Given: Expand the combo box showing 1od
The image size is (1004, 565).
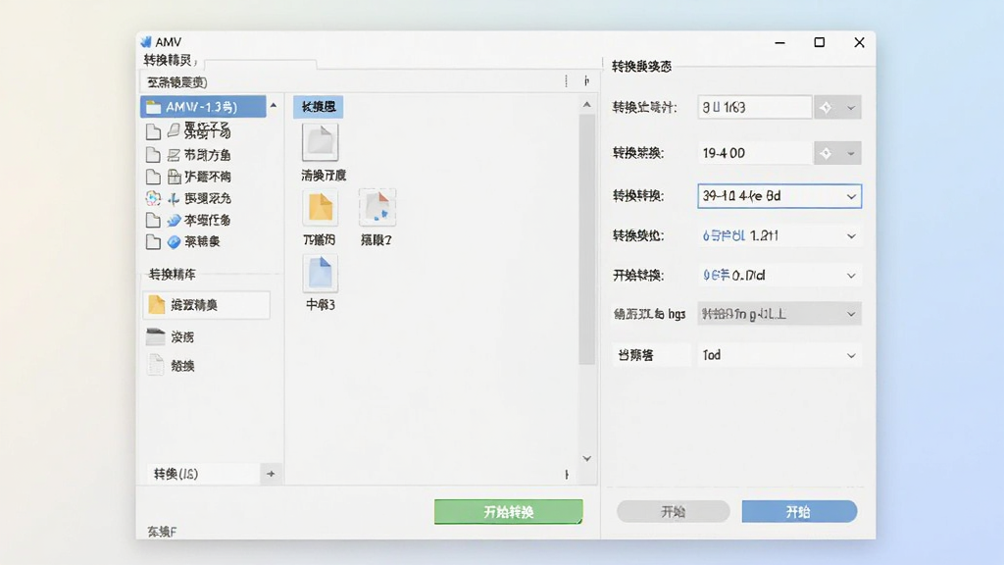Looking at the screenshot, I should 851,355.
